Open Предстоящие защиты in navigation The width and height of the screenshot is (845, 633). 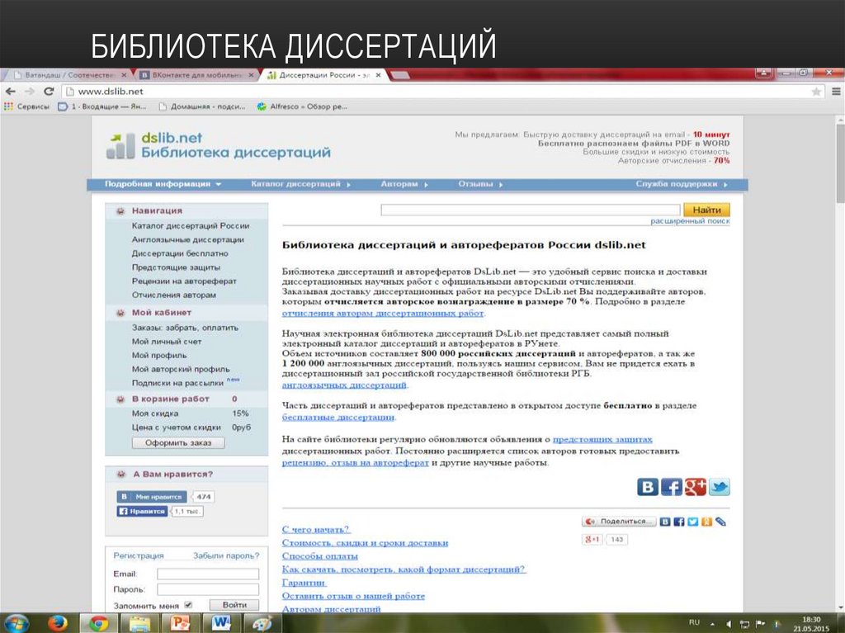click(x=176, y=267)
